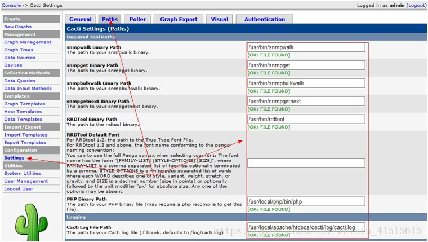Switch to the Paths tab

click(110, 19)
